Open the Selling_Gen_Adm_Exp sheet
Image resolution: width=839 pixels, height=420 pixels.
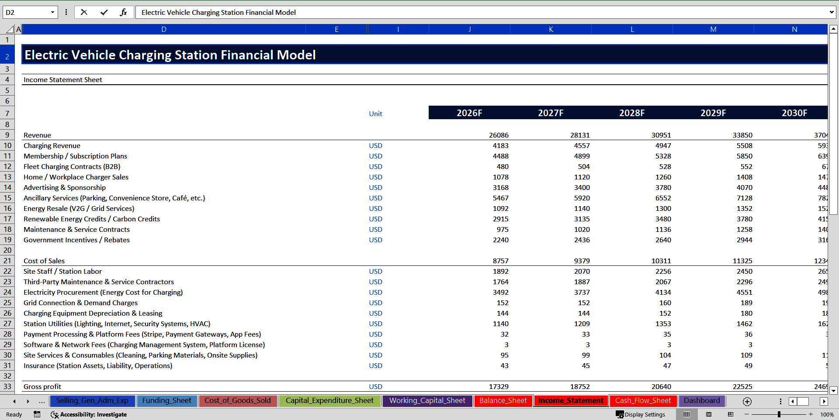click(x=92, y=401)
